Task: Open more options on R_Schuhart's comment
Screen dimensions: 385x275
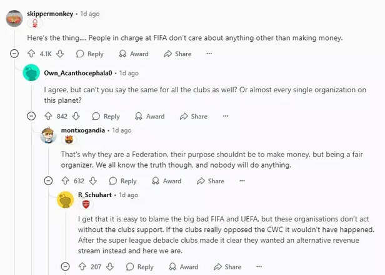Action: pos(259,267)
